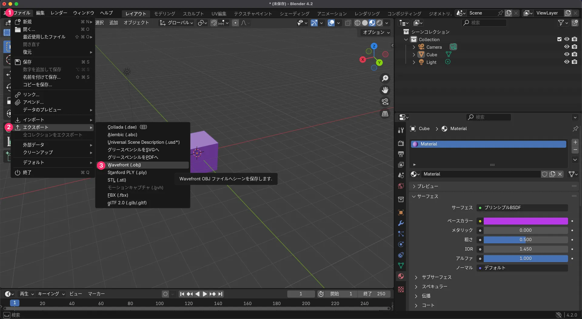This screenshot has height=319, width=582.
Task: Toggle camera view icon in viewport
Action: 385,102
